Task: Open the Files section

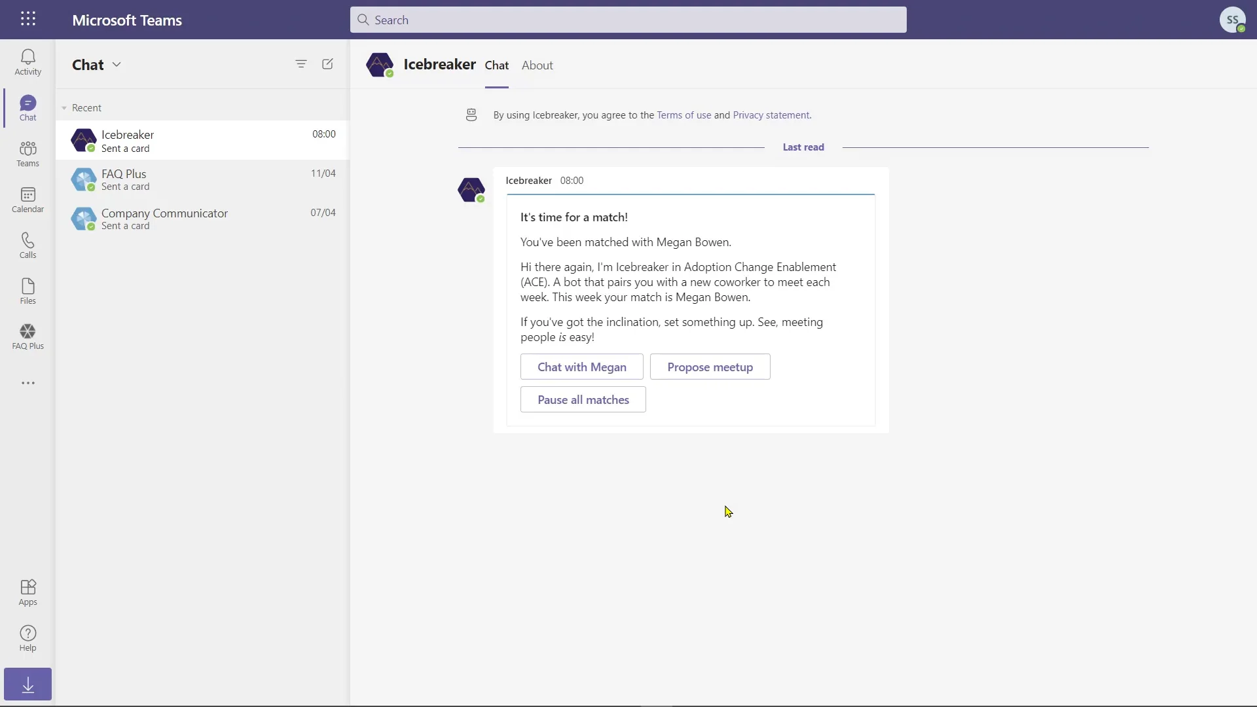Action: (27, 291)
